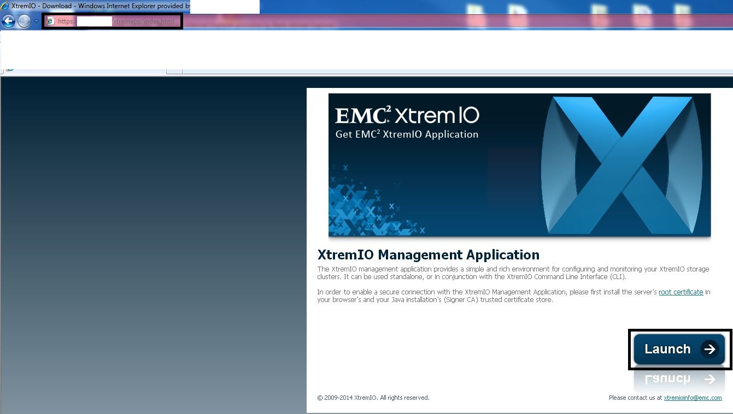Open the root certificate link
Screen dimensions: 733x414
click(x=681, y=292)
